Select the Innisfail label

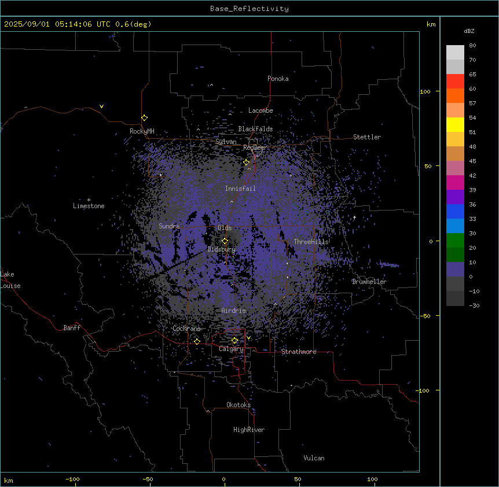240,189
